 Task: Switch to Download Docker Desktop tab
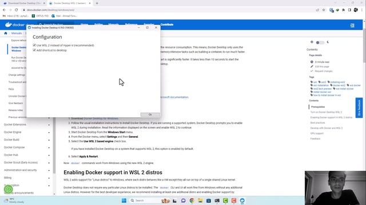[24, 3]
